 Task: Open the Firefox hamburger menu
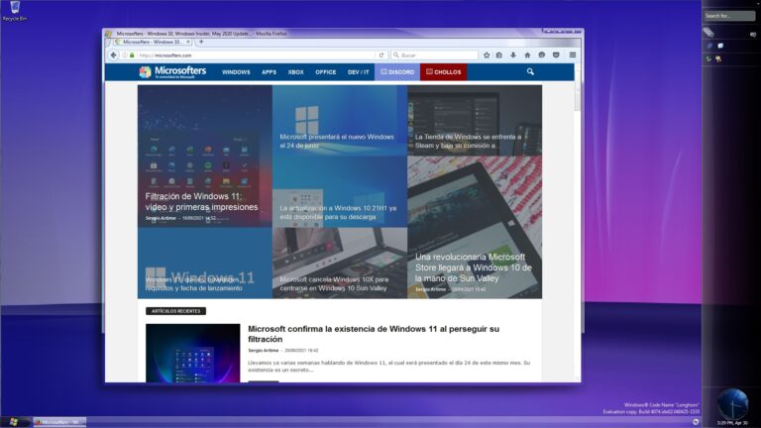coord(573,55)
